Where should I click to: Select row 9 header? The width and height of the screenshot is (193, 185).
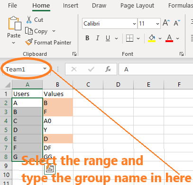pyautogui.click(x=6, y=166)
